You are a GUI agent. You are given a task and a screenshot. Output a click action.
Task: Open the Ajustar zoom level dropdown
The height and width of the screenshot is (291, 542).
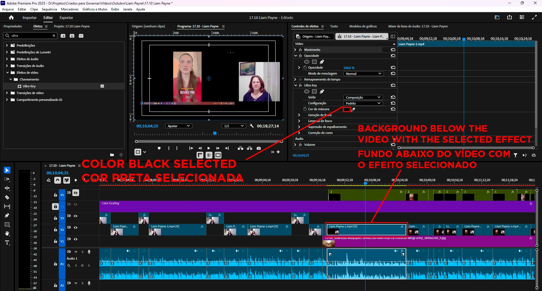coord(179,126)
